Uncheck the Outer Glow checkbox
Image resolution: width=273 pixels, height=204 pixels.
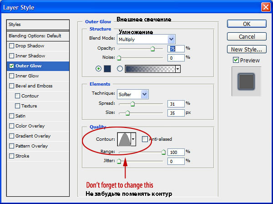click(11, 66)
